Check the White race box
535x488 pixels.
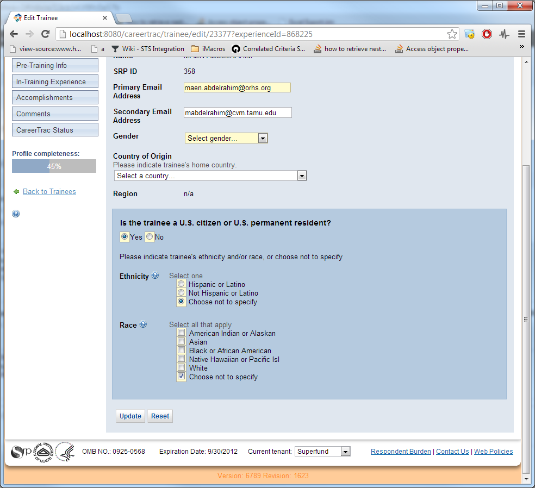tap(182, 367)
